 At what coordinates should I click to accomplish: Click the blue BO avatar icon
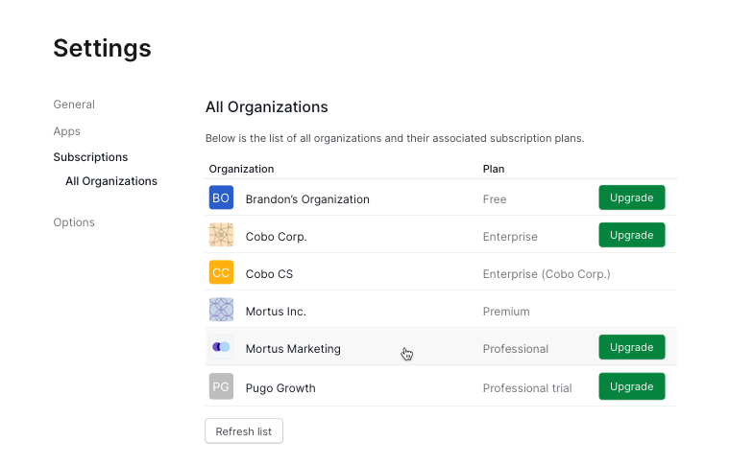tap(221, 198)
